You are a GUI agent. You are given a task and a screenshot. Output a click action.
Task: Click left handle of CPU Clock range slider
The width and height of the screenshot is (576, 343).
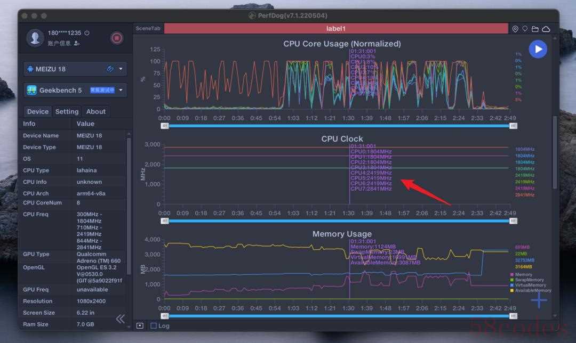165,221
